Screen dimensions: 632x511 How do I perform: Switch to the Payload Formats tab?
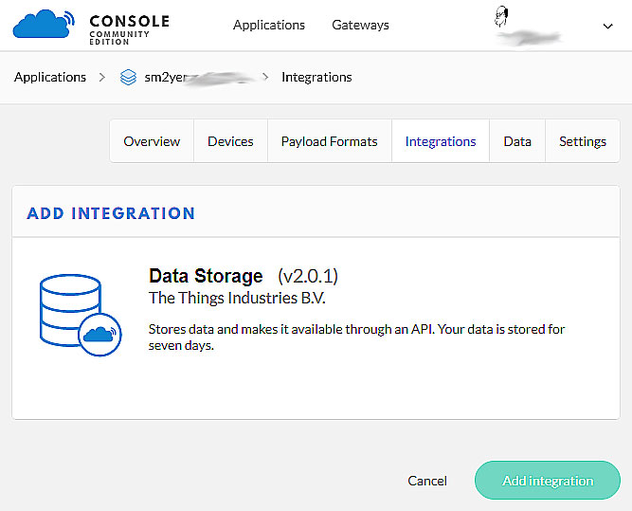click(x=330, y=141)
